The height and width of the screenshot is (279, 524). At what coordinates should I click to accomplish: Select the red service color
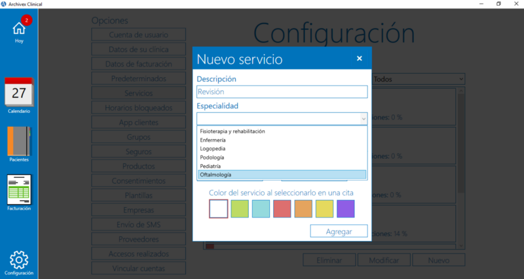(282, 208)
